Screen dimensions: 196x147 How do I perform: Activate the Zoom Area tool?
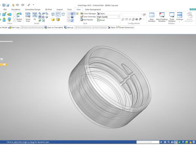point(28,17)
